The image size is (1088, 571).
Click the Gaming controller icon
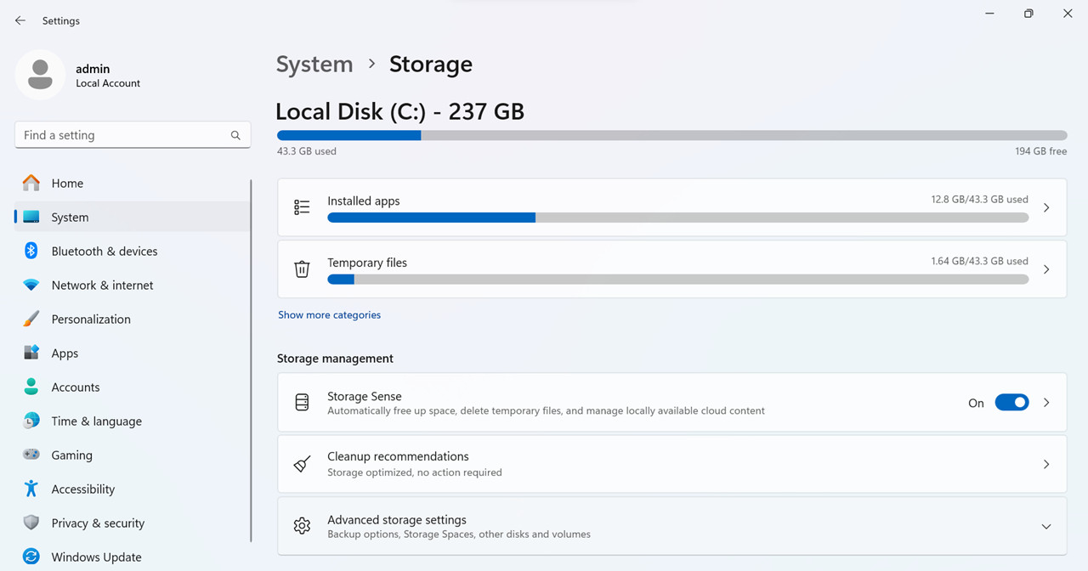[x=31, y=455]
